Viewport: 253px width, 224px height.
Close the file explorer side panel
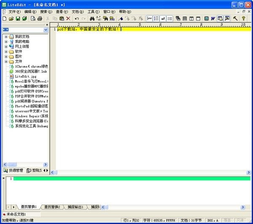click(x=47, y=25)
